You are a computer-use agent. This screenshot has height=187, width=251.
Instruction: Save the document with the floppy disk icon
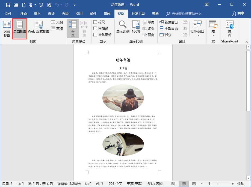point(8,5)
